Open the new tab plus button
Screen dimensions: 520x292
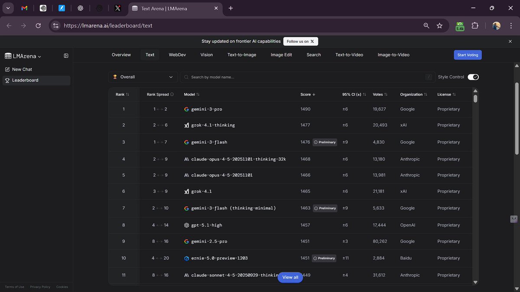point(231,8)
